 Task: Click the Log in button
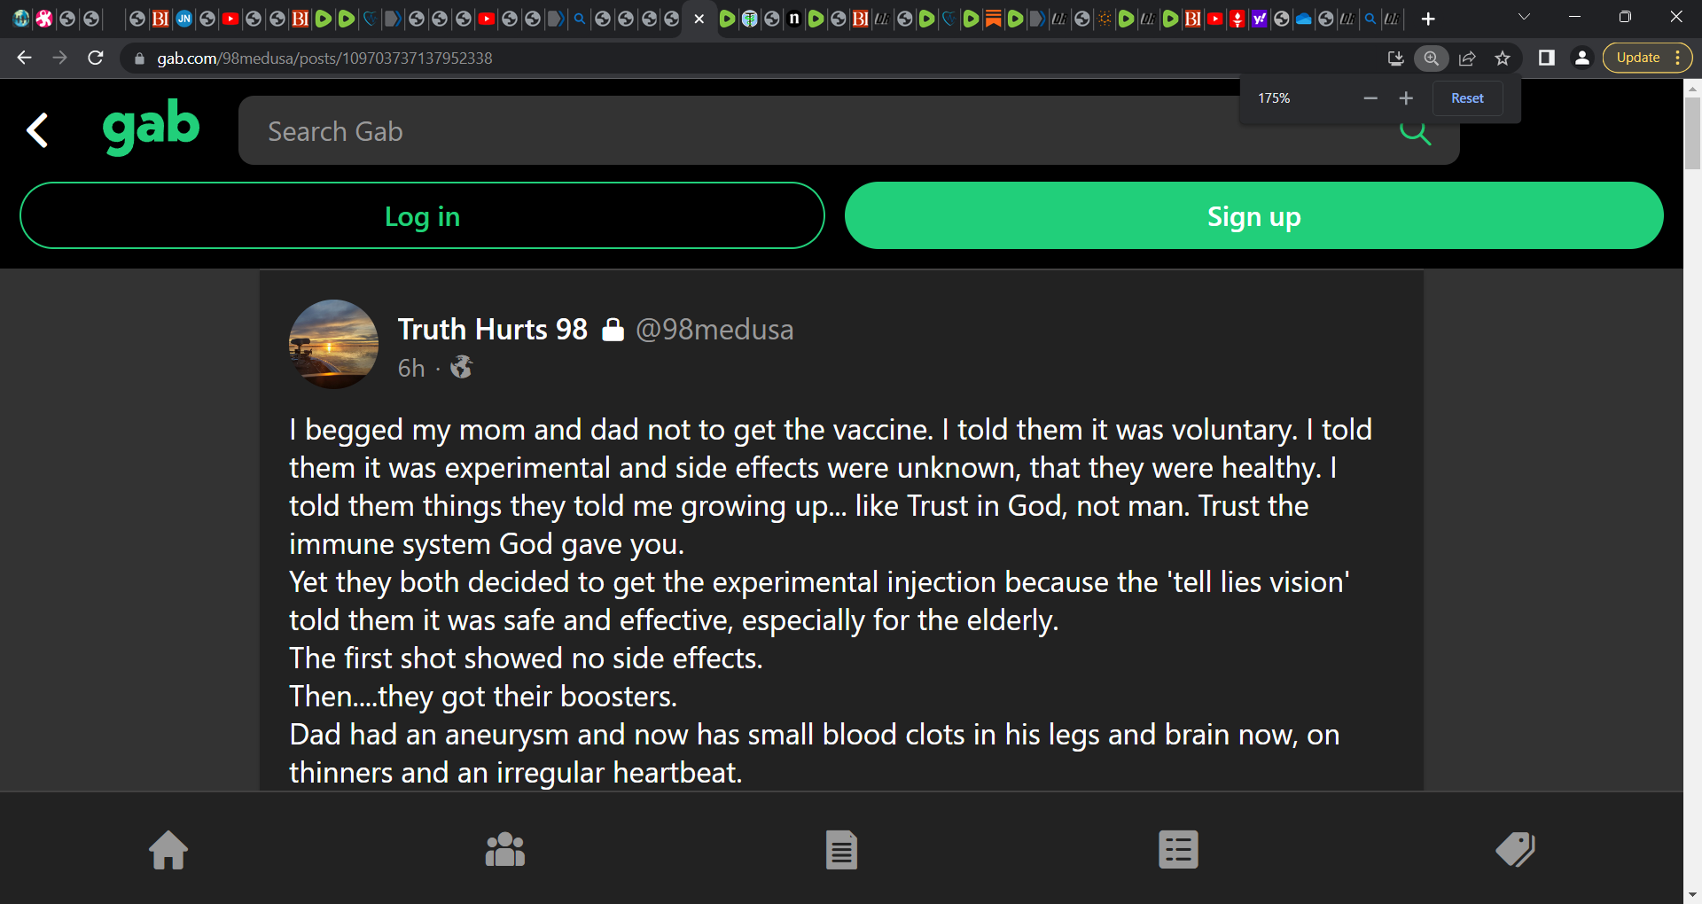pos(422,216)
